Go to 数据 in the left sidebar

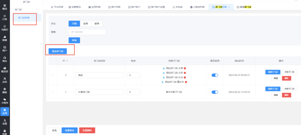[5, 38]
